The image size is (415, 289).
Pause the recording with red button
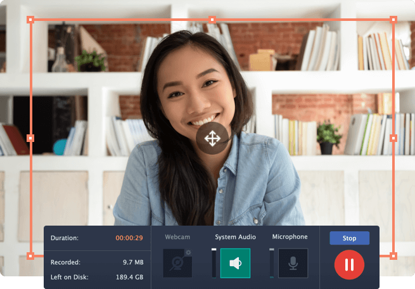click(349, 265)
